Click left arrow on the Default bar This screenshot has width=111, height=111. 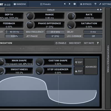click(98, 10)
